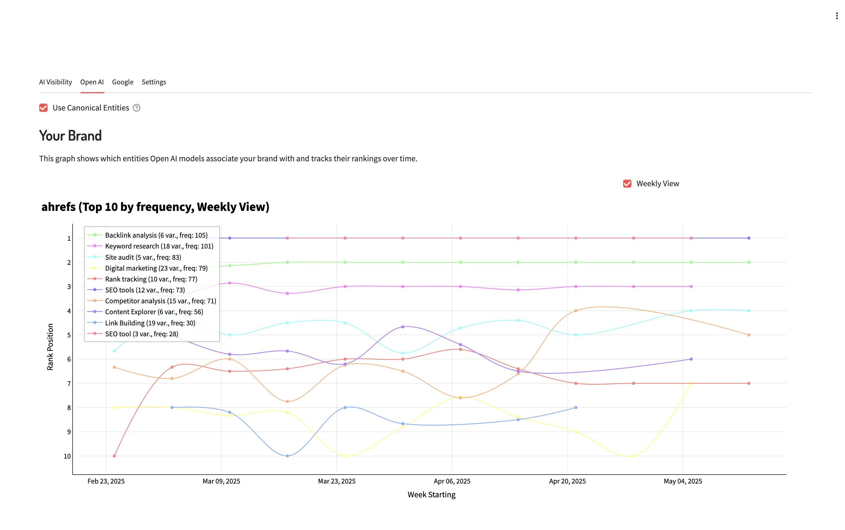Hide Competitor analysis series in legend
Viewport: 845px width, 530px height.
(x=160, y=301)
